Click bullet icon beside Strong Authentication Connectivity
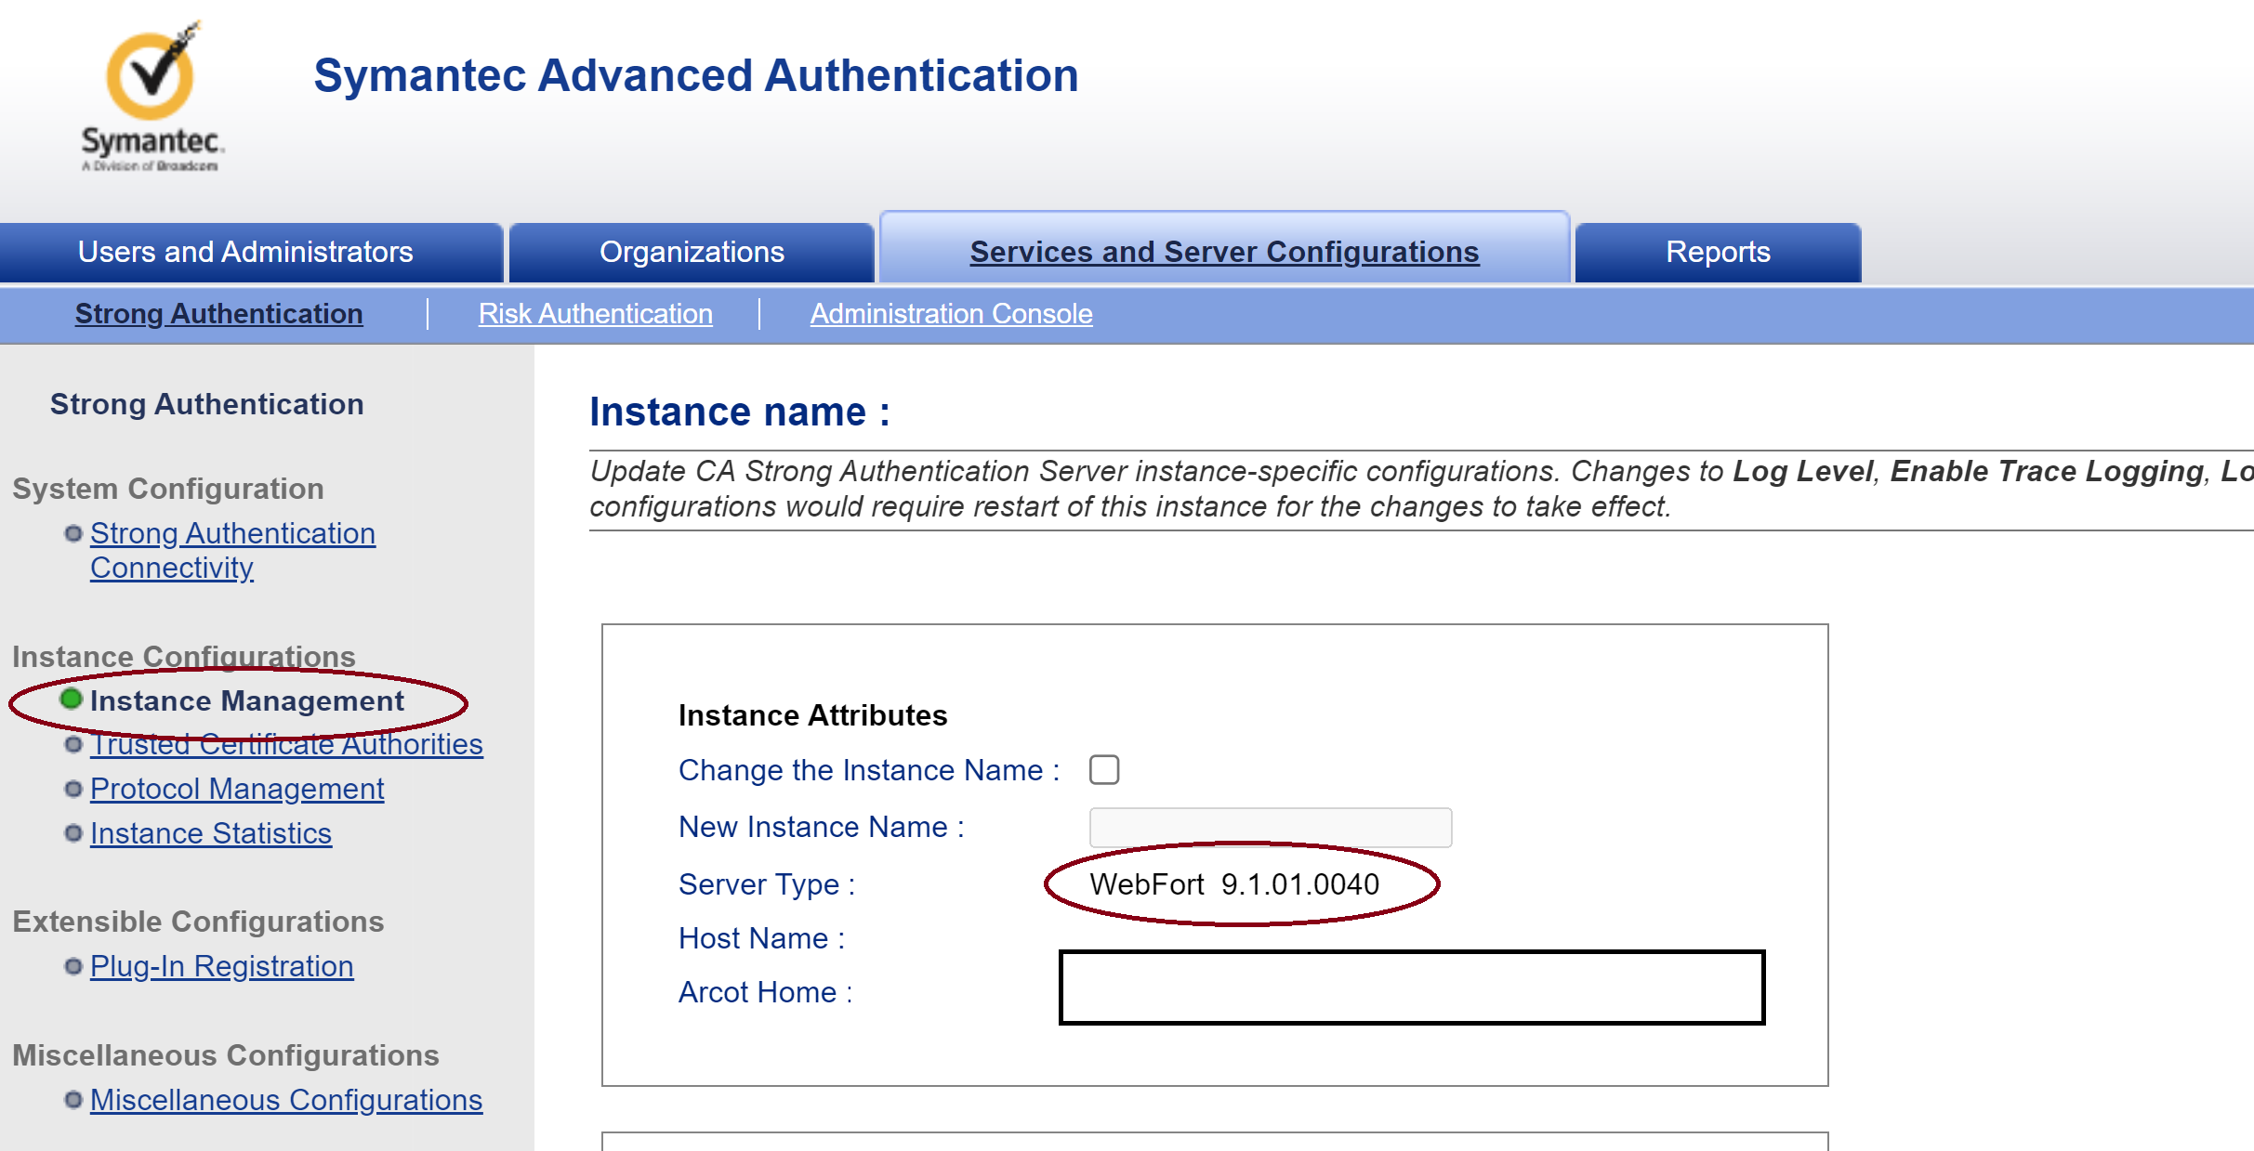Screen dimensions: 2254x1151 pyautogui.click(x=73, y=533)
